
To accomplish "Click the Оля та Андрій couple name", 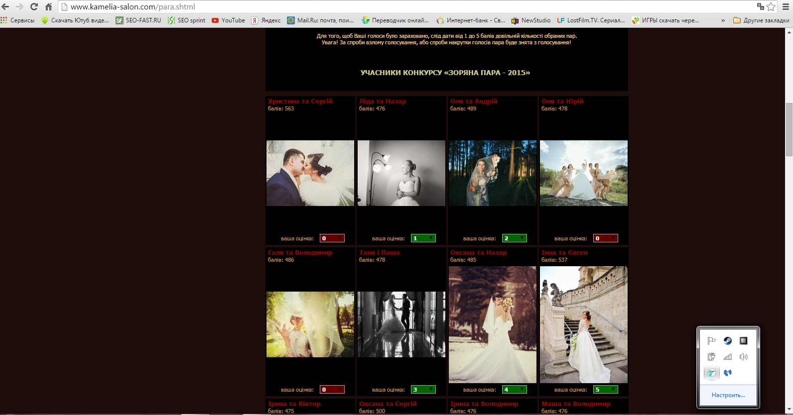I will (474, 101).
